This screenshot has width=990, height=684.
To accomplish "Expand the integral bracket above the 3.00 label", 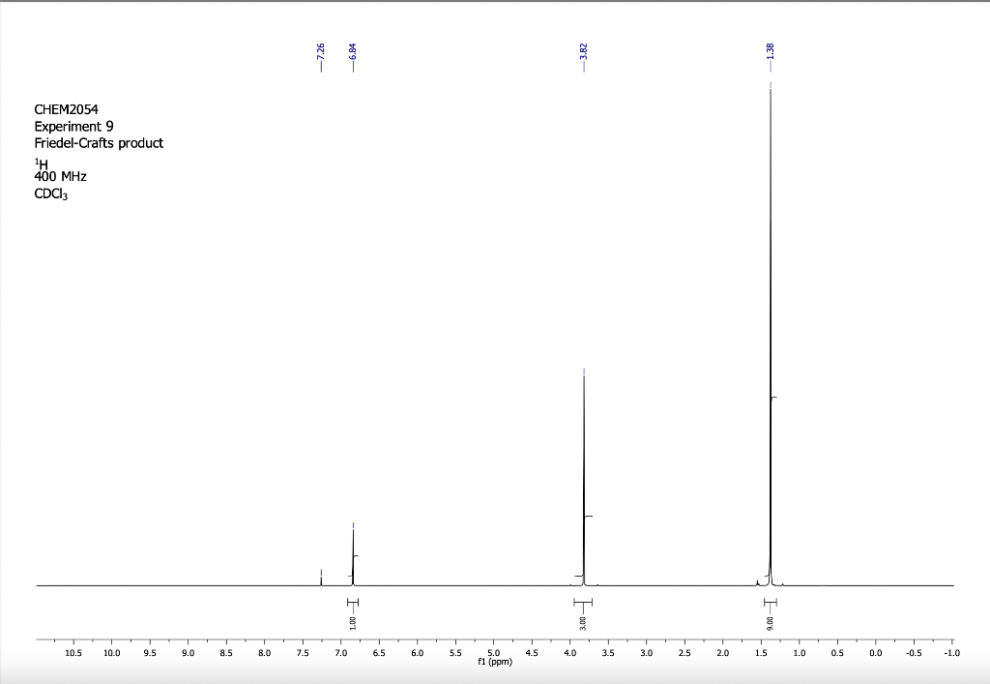I will point(583,604).
